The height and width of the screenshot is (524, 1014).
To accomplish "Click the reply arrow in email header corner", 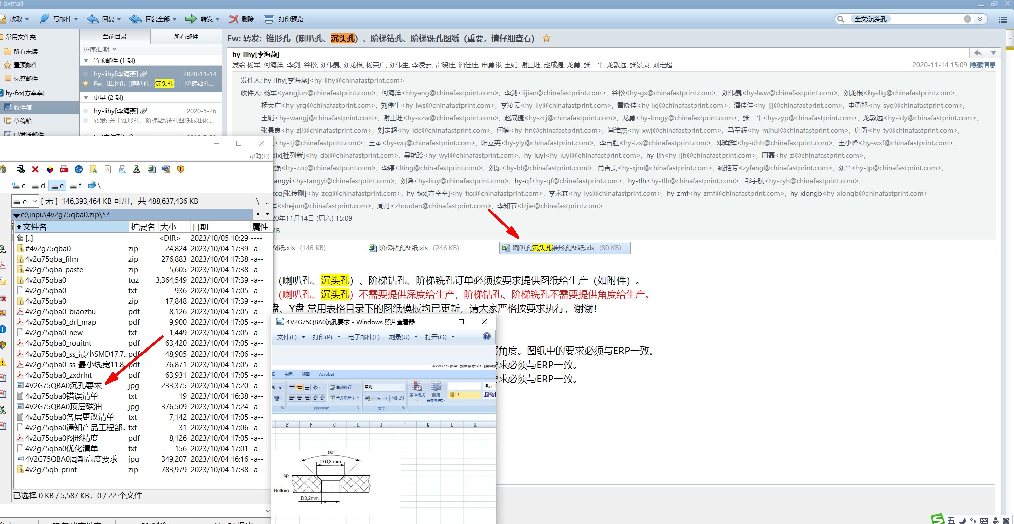I will (x=977, y=53).
